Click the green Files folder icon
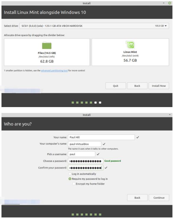 click(47, 45)
